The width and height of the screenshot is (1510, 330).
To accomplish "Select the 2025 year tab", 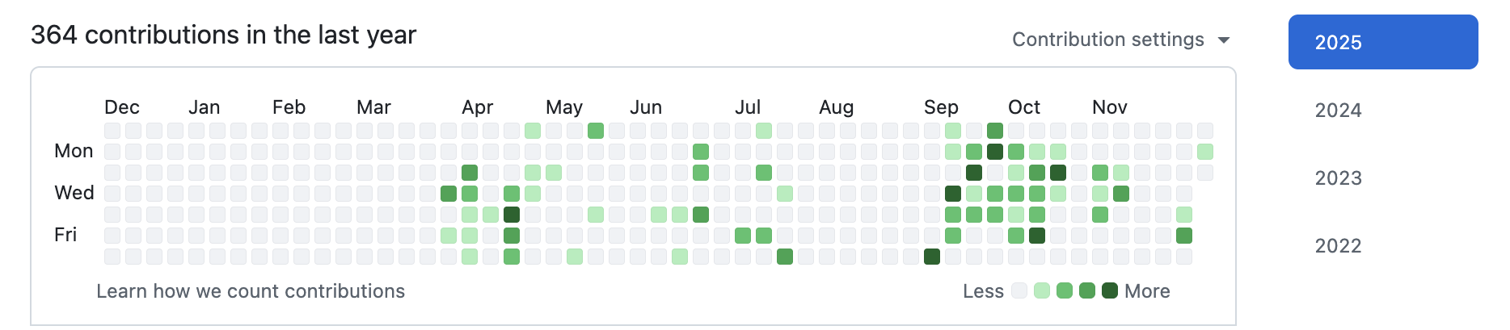I will (1382, 42).
